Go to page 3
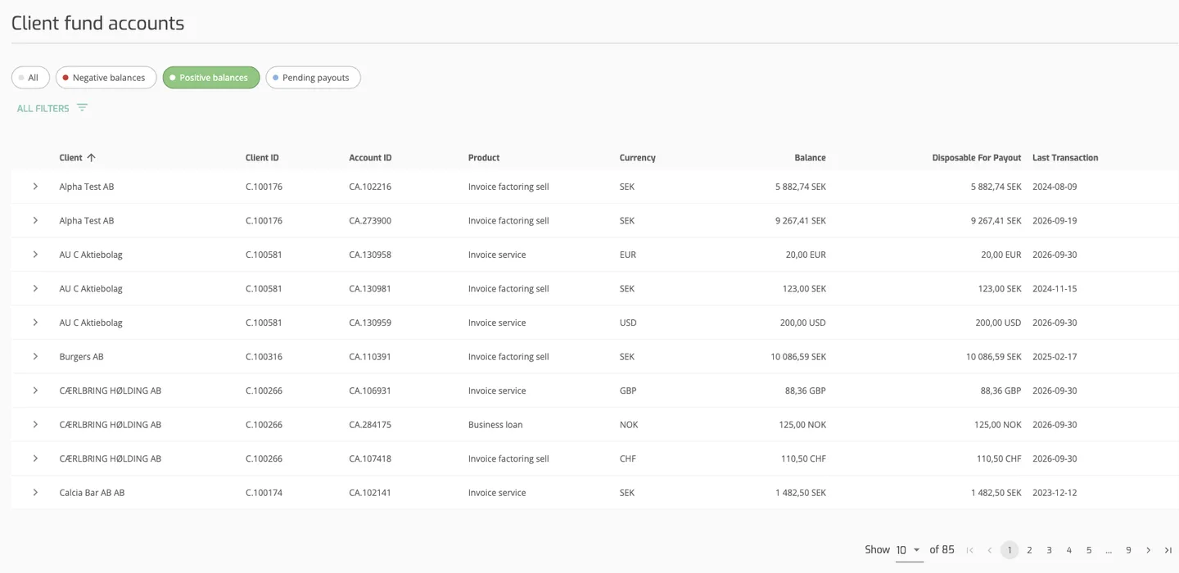 1049,550
